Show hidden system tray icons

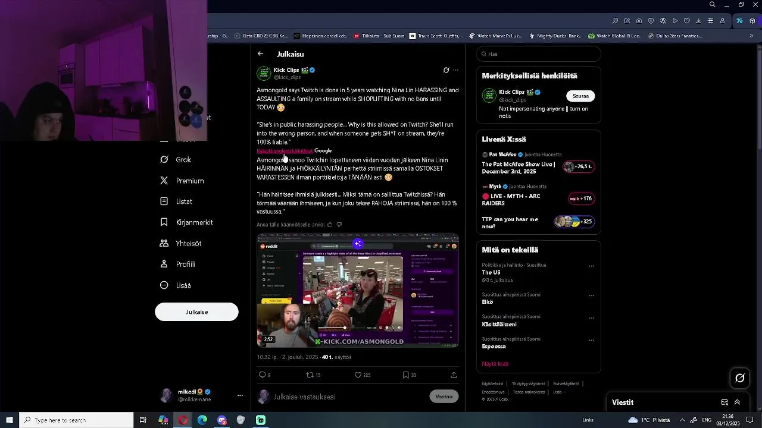[x=682, y=420]
